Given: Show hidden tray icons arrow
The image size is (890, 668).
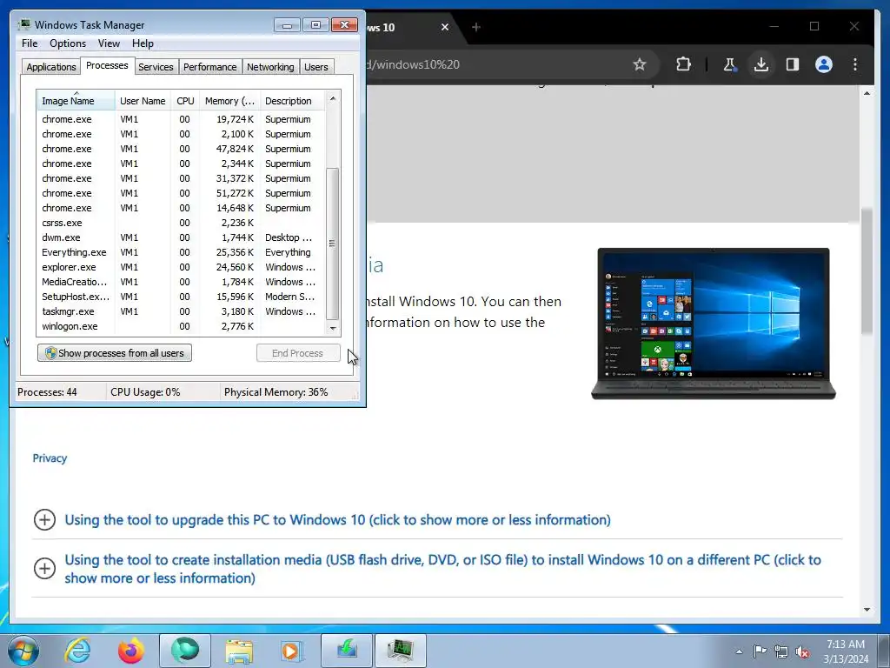Looking at the screenshot, I should (739, 651).
